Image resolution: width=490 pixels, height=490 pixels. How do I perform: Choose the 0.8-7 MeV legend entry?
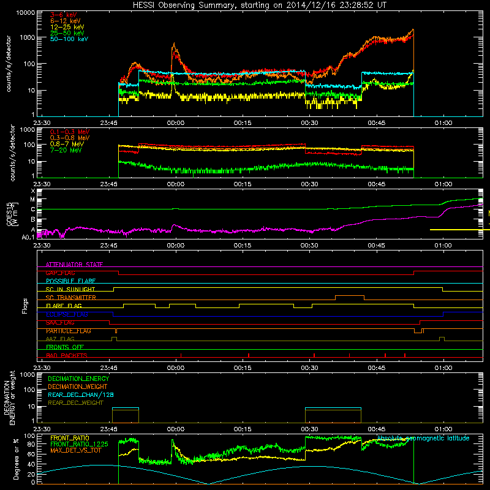point(67,144)
